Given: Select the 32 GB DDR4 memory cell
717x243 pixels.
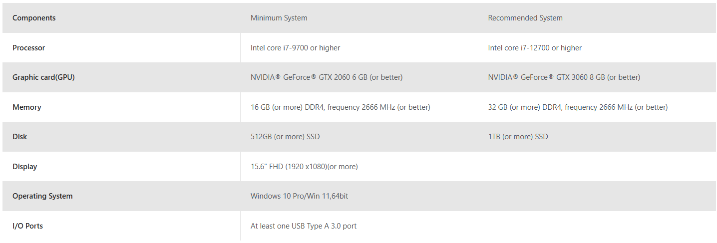Looking at the screenshot, I should pyautogui.click(x=577, y=107).
